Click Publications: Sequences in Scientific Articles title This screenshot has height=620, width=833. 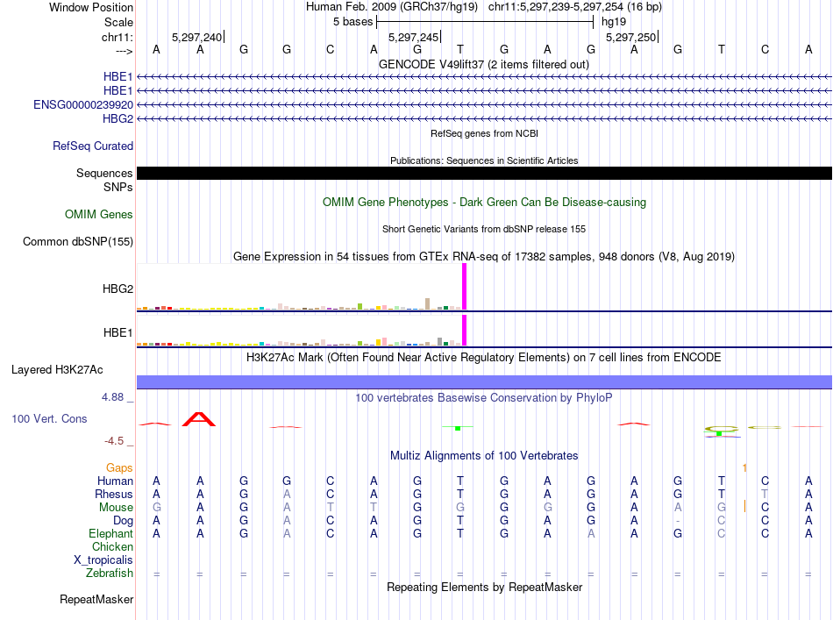coord(484,160)
